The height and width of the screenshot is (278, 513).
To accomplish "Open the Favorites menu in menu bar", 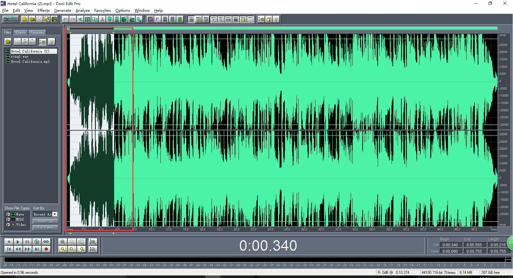I will click(x=102, y=11).
